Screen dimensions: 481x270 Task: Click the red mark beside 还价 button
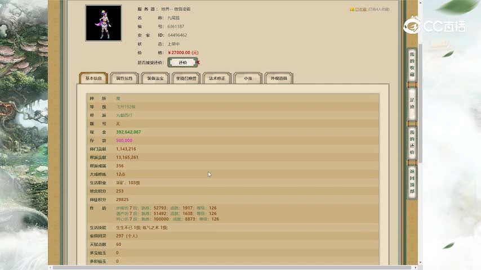tap(198, 62)
